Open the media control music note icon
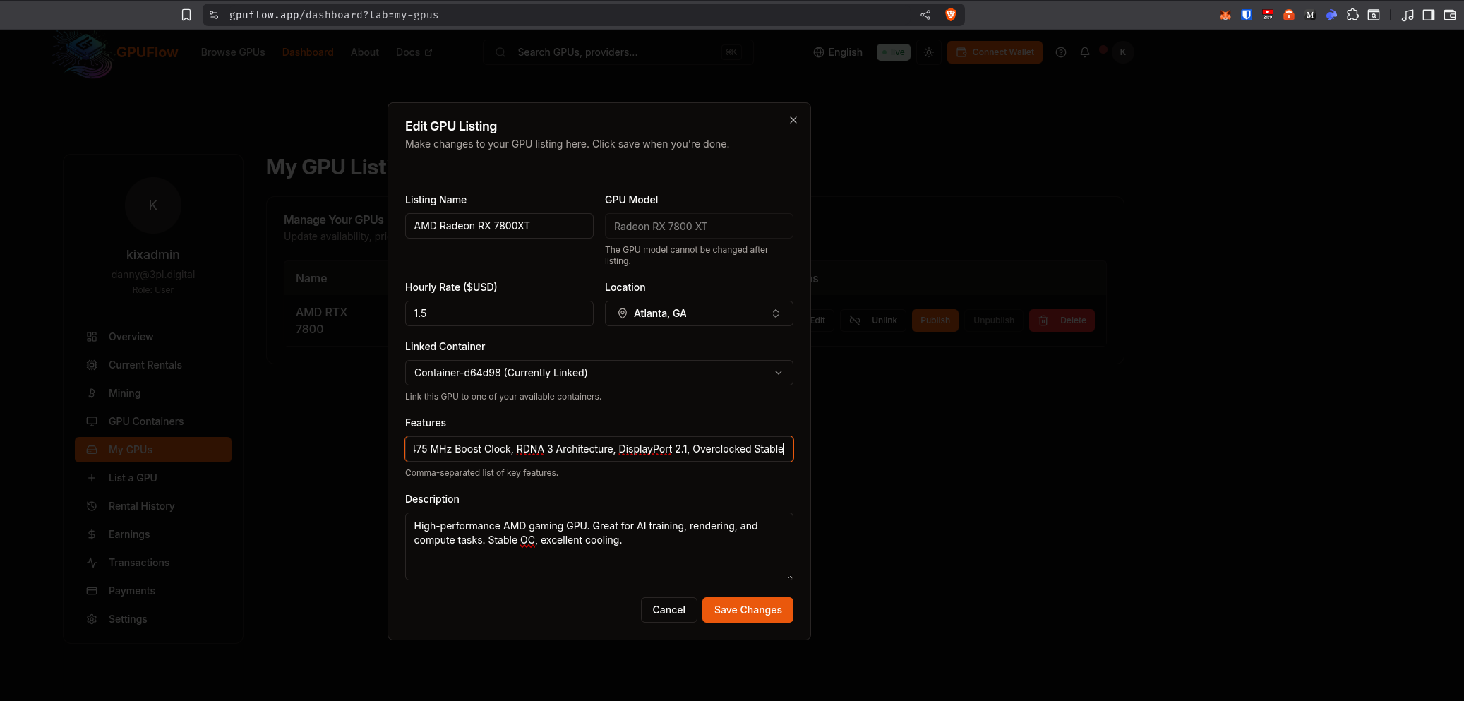 tap(1408, 15)
